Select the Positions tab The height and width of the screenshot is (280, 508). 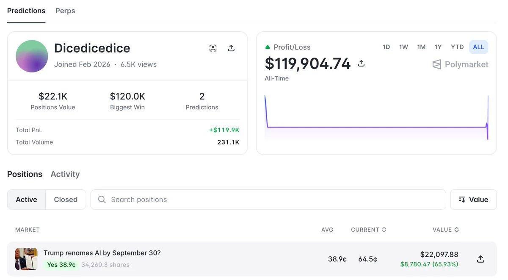click(25, 174)
